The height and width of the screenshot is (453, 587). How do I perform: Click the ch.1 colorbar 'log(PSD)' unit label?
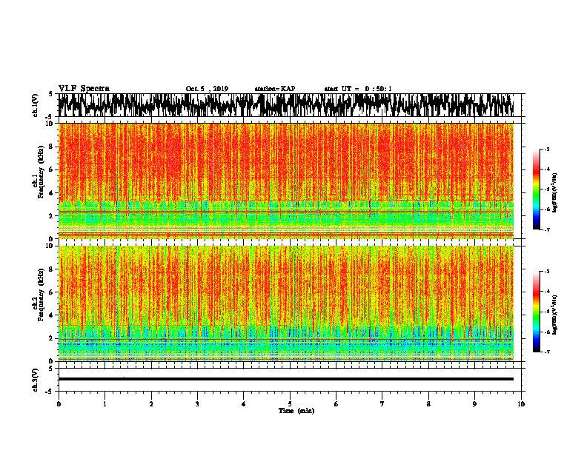point(555,193)
